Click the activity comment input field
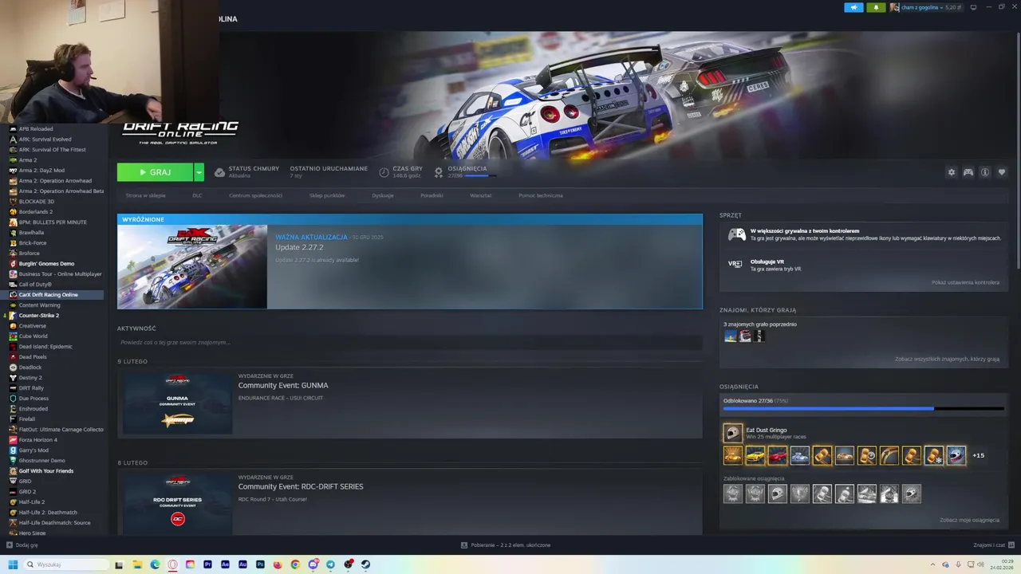This screenshot has width=1021, height=574. pos(409,342)
